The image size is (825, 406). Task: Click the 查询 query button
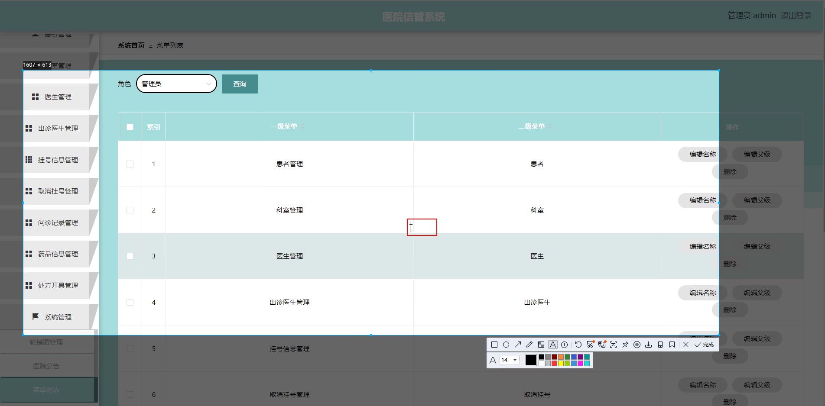(239, 84)
